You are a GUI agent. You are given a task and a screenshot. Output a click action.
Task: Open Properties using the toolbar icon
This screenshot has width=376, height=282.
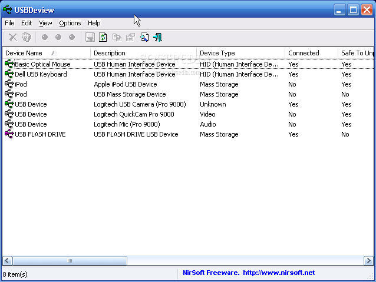point(130,37)
